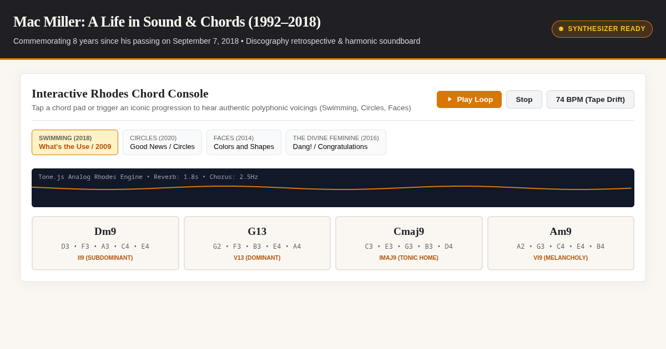Click the Tone.js Analog Rhodes Engine label
666x349 pixels.
pyautogui.click(x=148, y=177)
